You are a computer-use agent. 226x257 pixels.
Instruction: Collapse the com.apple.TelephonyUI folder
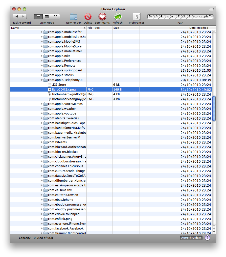coord(41,80)
